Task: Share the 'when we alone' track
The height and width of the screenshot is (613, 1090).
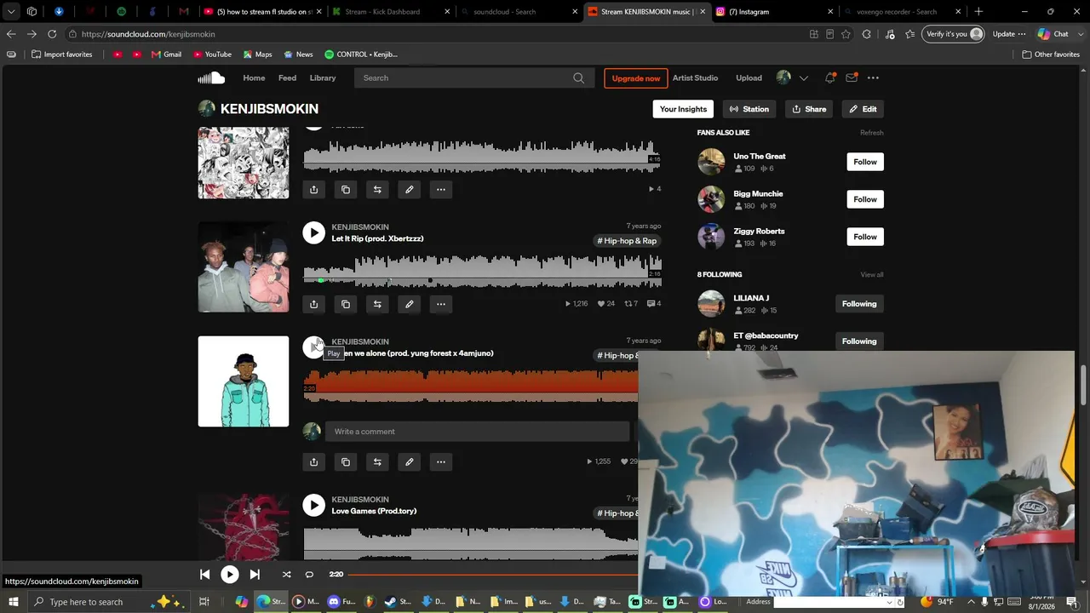Action: 314,462
